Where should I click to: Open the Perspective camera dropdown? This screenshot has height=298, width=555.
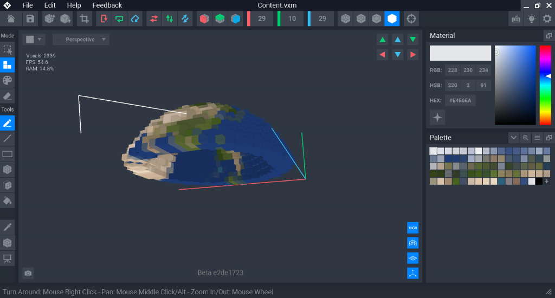(81, 40)
